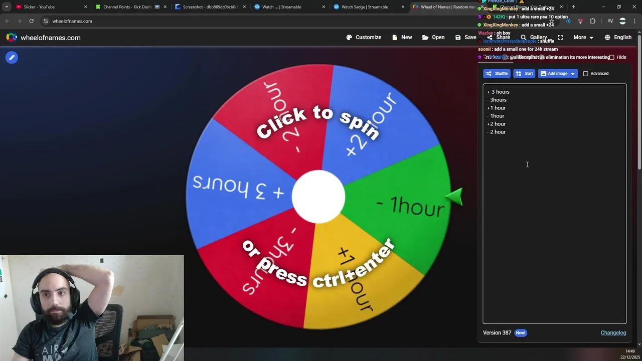Click the "- 2 hour" entry line
This screenshot has width=642, height=361.
(x=496, y=132)
